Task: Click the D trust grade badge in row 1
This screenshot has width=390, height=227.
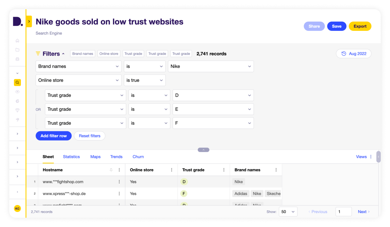Action: click(184, 182)
